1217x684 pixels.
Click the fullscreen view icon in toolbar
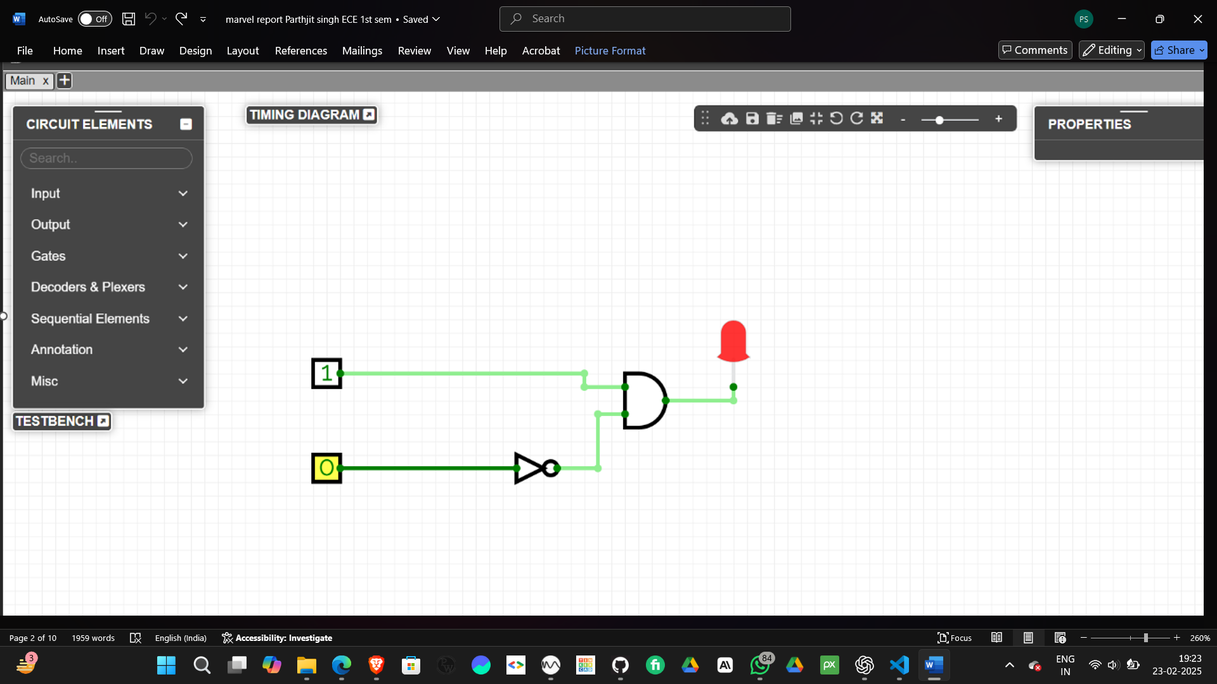[877, 118]
